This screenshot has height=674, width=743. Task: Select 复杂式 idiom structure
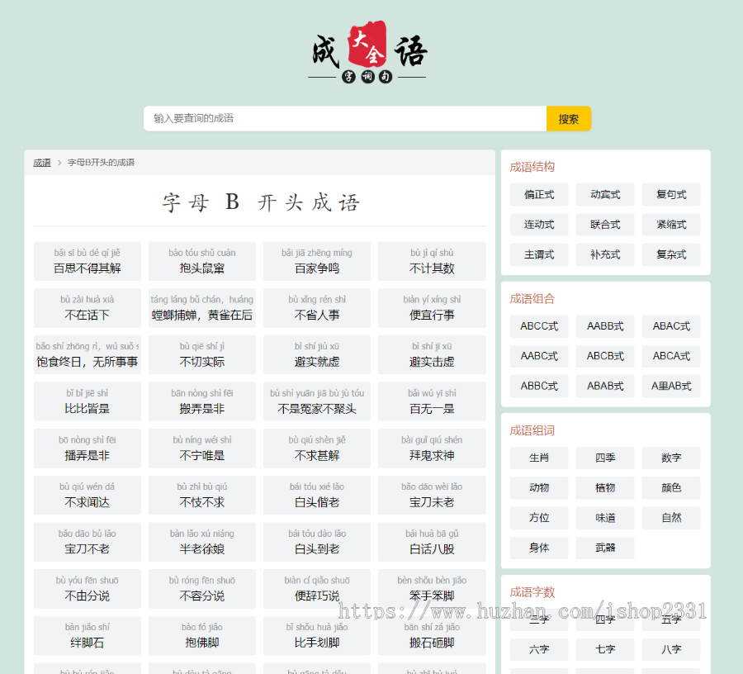[671, 254]
